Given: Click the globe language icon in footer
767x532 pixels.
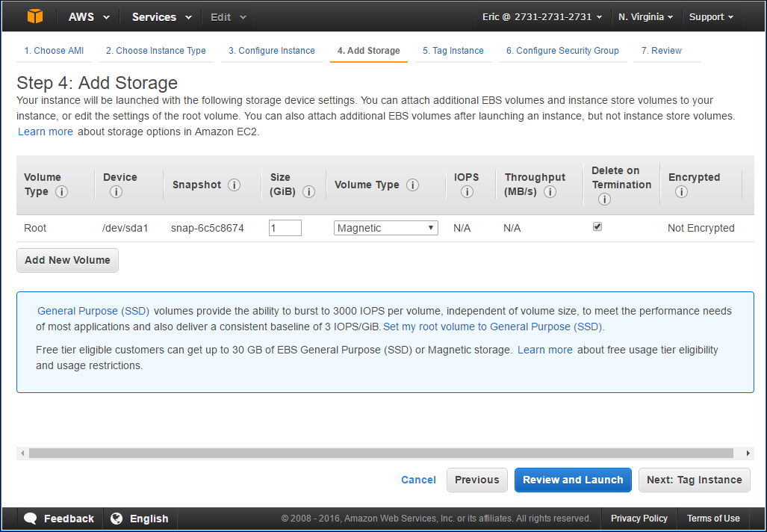Looking at the screenshot, I should 117,519.
